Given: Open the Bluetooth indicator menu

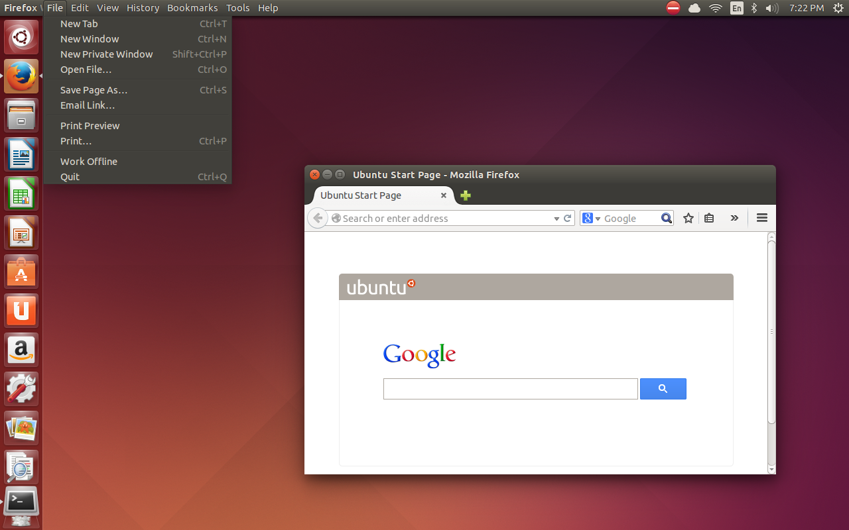Looking at the screenshot, I should point(754,8).
